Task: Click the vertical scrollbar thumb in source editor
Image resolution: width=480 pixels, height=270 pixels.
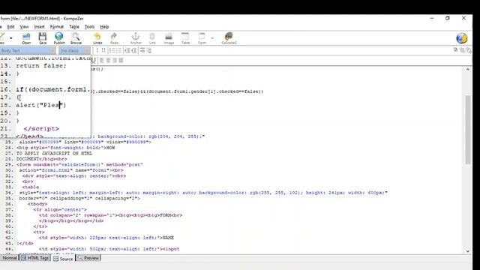Action: pos(467,130)
